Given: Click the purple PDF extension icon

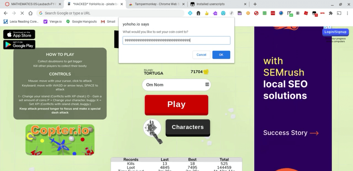Looking at the screenshot, I should (x=240, y=13).
